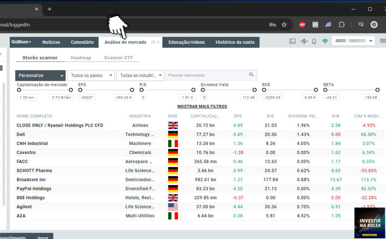
Task: Click MOSTRAR MAIS FILTROS link
Action: [x=202, y=106]
